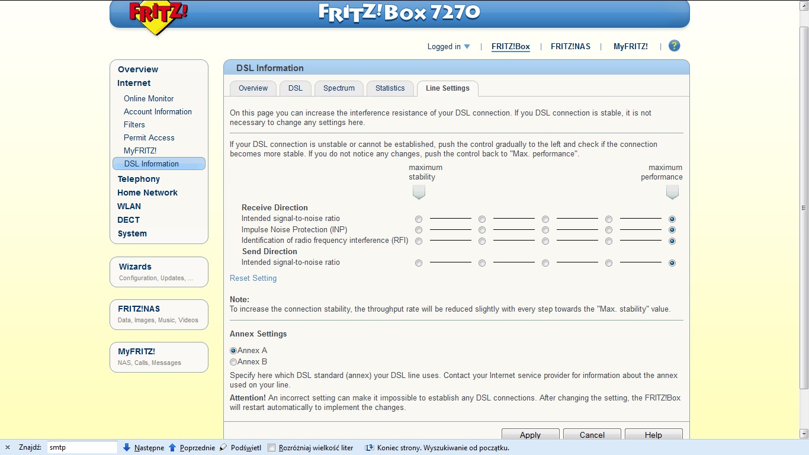Click the vertical scrollbar thumb
Image resolution: width=809 pixels, height=455 pixels.
[804, 207]
